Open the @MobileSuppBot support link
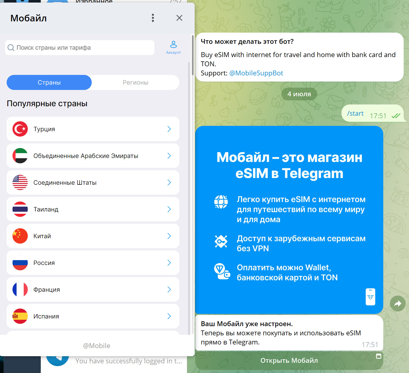The width and height of the screenshot is (409, 373). tap(256, 73)
